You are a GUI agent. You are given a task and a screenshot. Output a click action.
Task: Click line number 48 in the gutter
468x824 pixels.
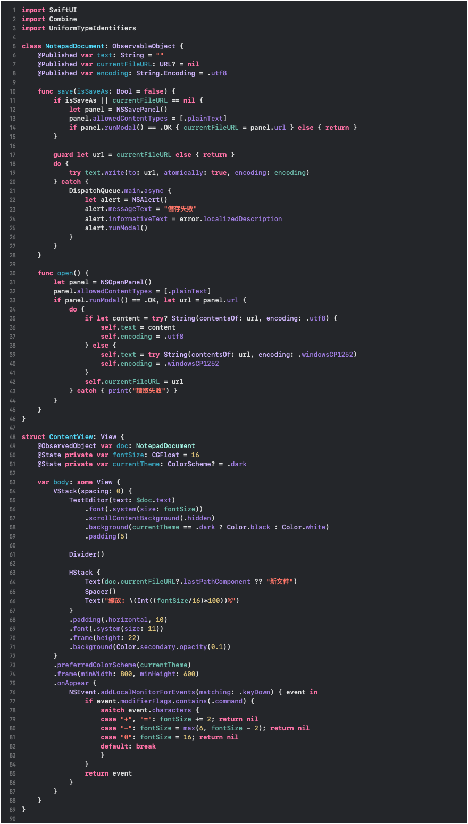click(x=12, y=437)
